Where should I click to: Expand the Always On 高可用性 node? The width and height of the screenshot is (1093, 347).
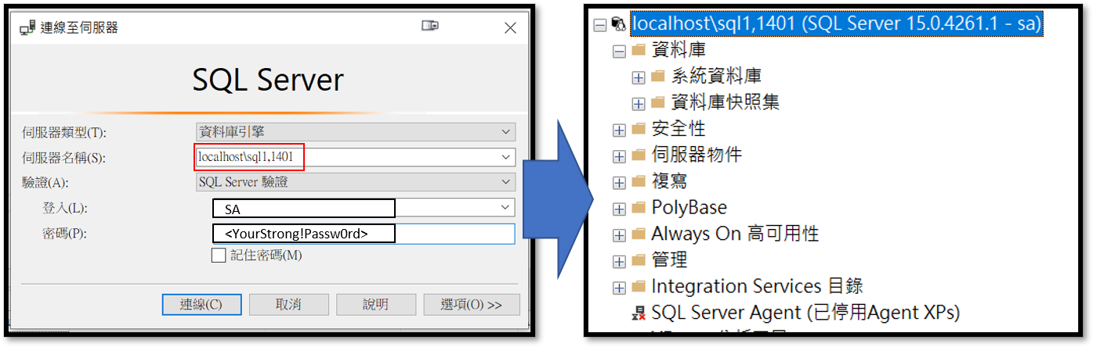pos(619,234)
